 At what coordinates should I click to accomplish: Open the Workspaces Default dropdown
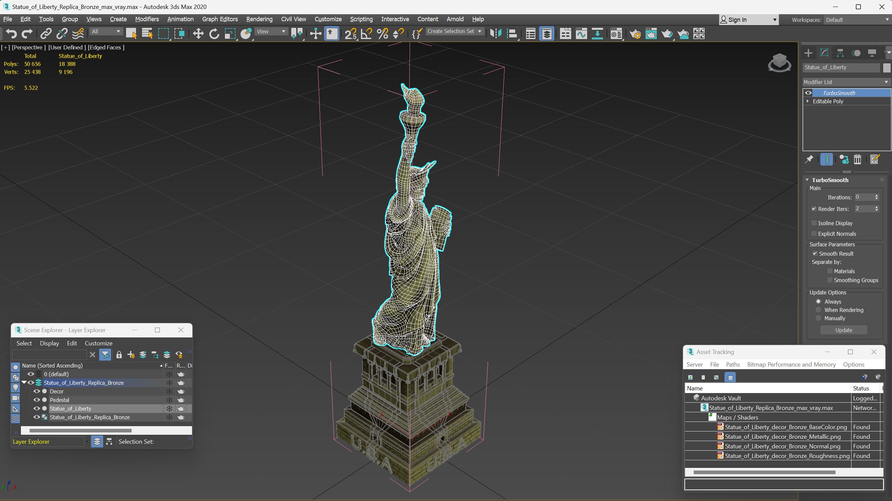pyautogui.click(x=857, y=20)
